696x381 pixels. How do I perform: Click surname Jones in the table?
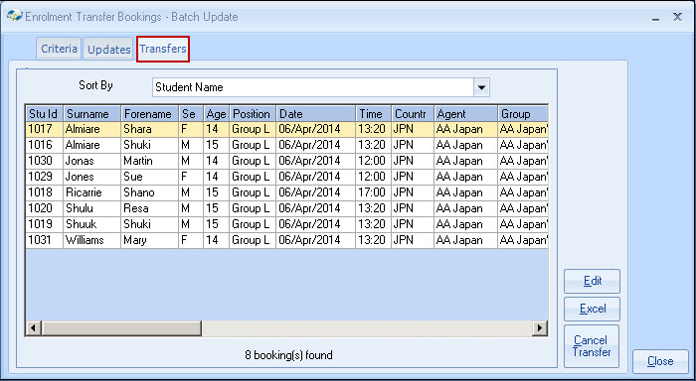[x=91, y=177]
